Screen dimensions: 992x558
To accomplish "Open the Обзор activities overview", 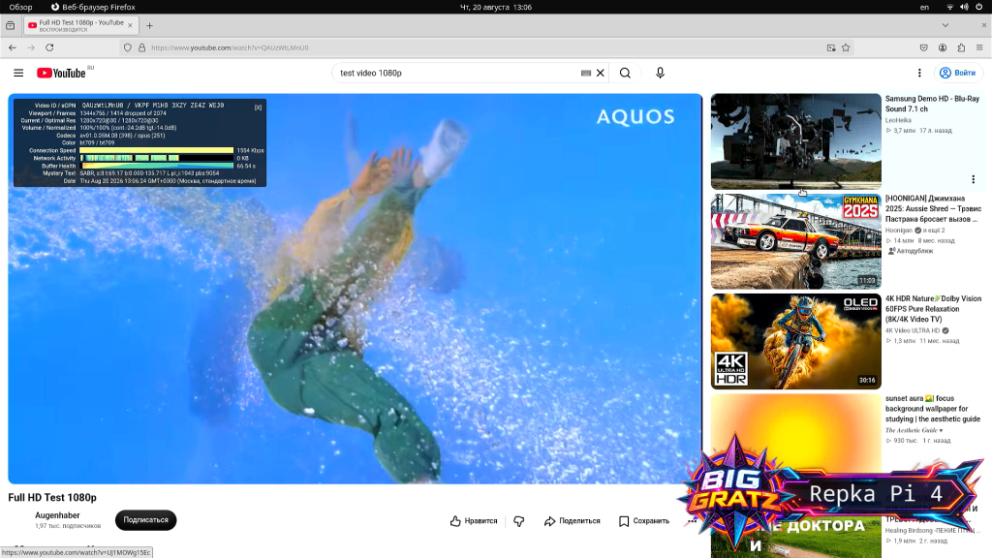I will tap(21, 7).
